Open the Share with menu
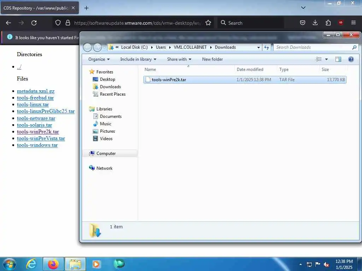The width and height of the screenshot is (362, 271). (179, 59)
